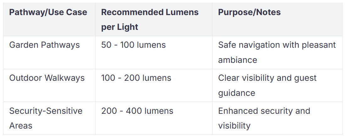Click the 'Pathway/Use Case' column header
346x138 pixels.
point(48,12)
